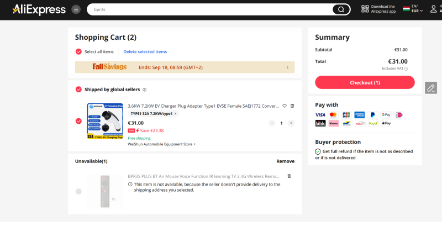Click Remove for unavailable items
The image size is (442, 226).
(x=285, y=161)
